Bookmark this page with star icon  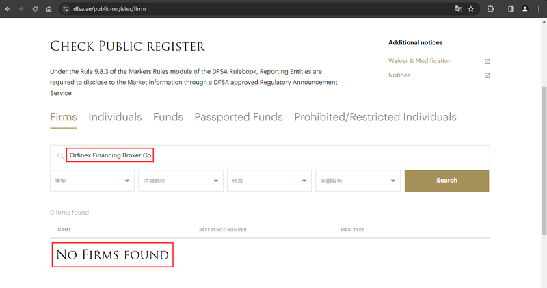(x=471, y=9)
